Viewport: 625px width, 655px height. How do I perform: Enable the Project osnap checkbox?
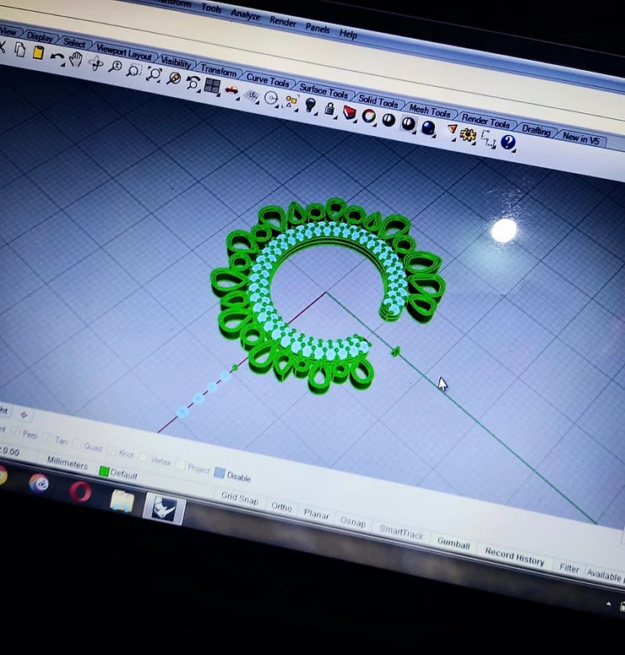point(181,464)
